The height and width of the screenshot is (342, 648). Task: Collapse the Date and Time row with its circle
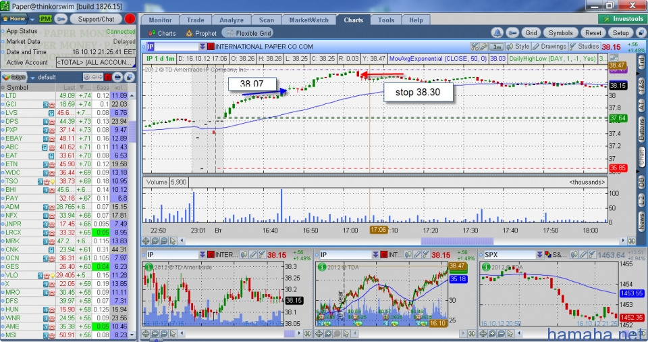3,52
